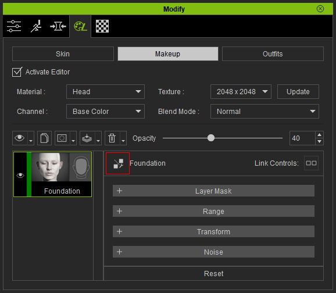This screenshot has width=336, height=293.
Task: Uncheck the Activate Editor checkbox
Action: tap(17, 72)
